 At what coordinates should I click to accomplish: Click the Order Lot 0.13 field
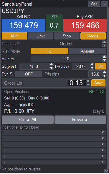[76, 83]
